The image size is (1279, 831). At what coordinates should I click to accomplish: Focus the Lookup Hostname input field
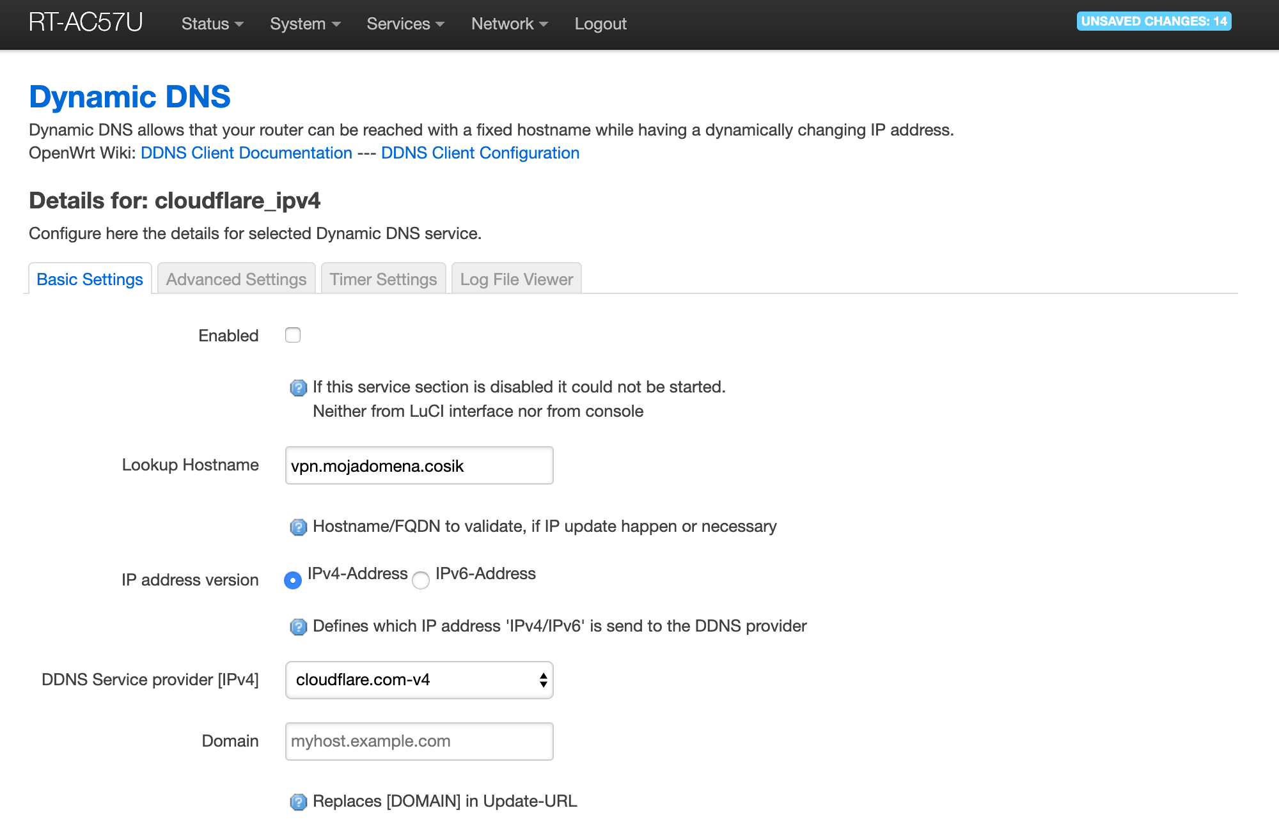pos(419,465)
